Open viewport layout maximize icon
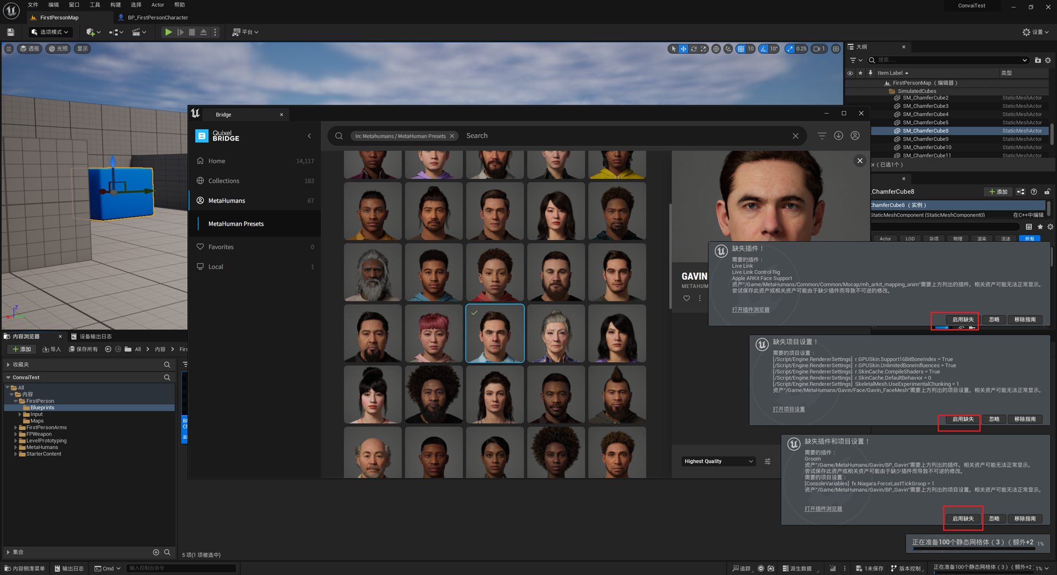Screen dimensions: 1057x575 click(836, 48)
